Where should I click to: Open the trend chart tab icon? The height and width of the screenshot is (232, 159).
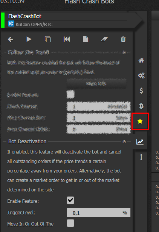(140, 142)
